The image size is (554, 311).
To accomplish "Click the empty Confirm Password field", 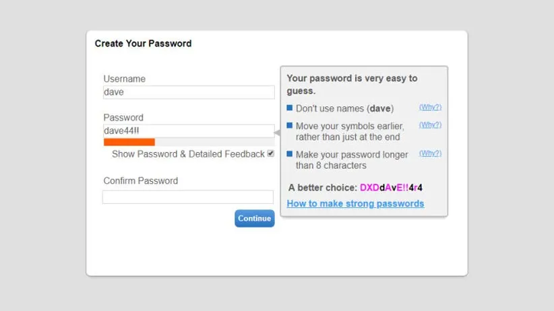I will (188, 197).
